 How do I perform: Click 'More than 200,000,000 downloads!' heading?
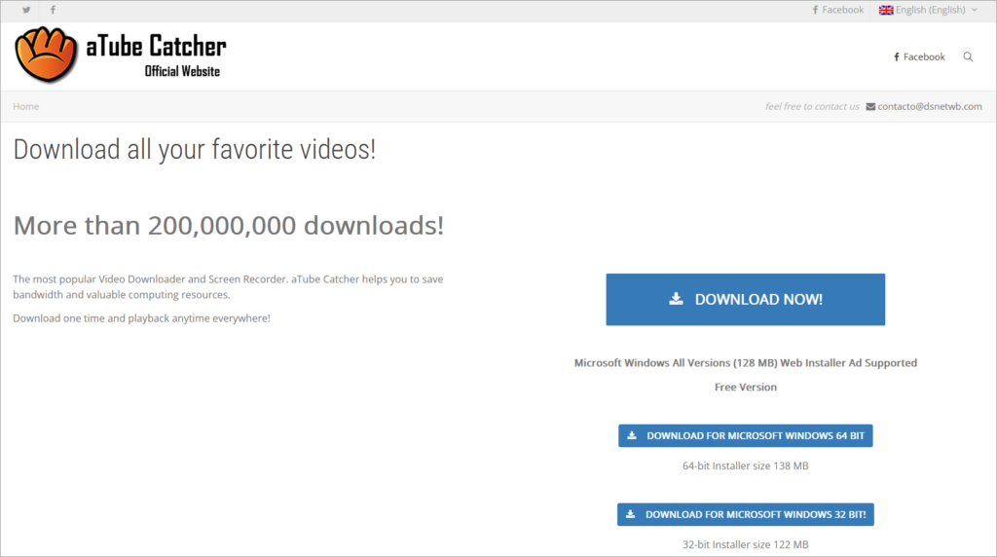pyautogui.click(x=229, y=225)
